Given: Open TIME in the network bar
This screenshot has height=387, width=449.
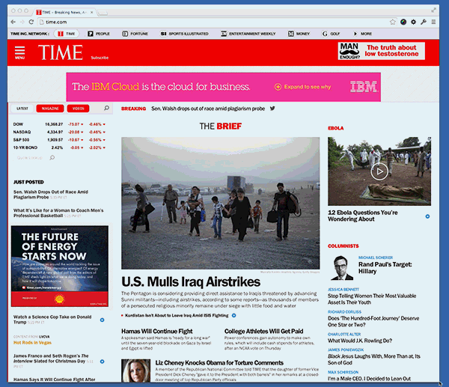Looking at the screenshot, I should pyautogui.click(x=67, y=34).
